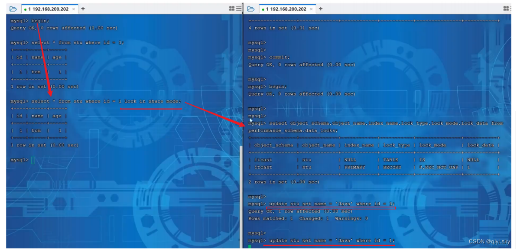Click 'Rows matched: 1 Changed: 1' line
Viewport: 517px width, 249px height.
tap(308, 219)
